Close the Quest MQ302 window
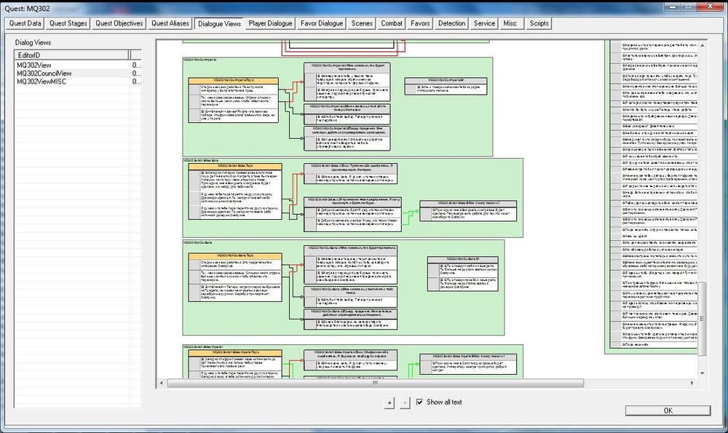 coord(710,6)
